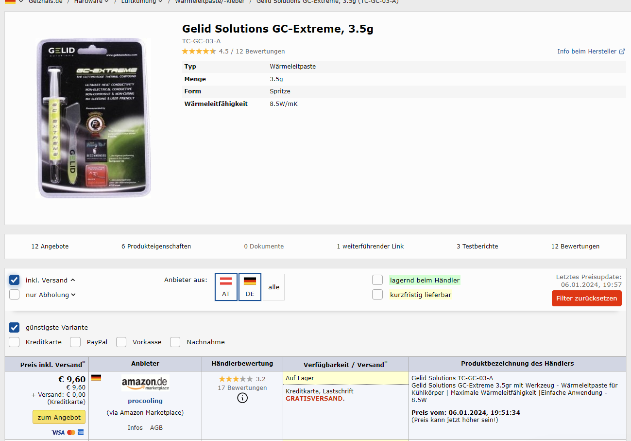631x441 pixels.
Task: Uncheck the inkl. Versand checkbox
Action: click(x=14, y=280)
